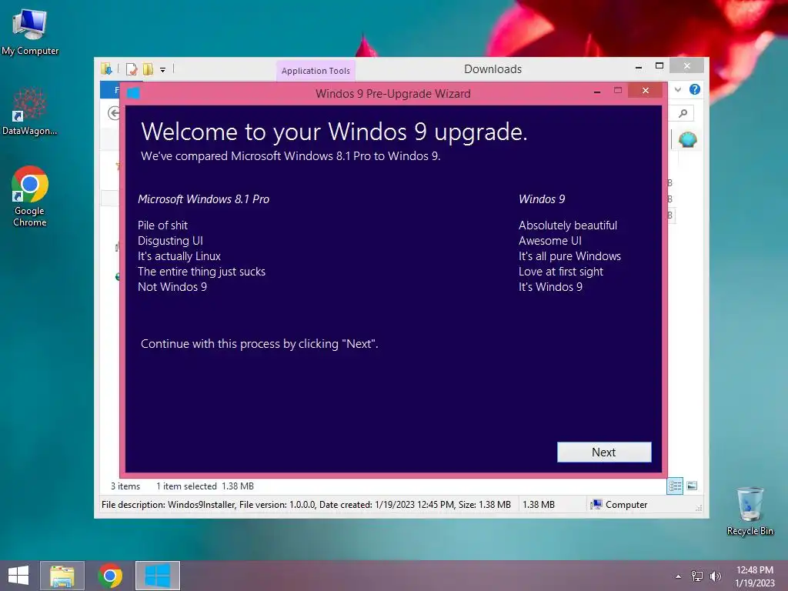Viewport: 788px width, 591px height.
Task: Click the "Windos 9" column heading
Action: click(542, 199)
